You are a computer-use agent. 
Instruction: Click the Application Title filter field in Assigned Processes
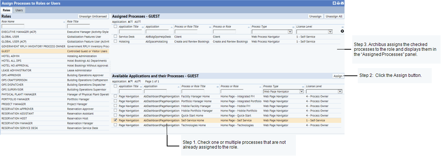point(130,32)
